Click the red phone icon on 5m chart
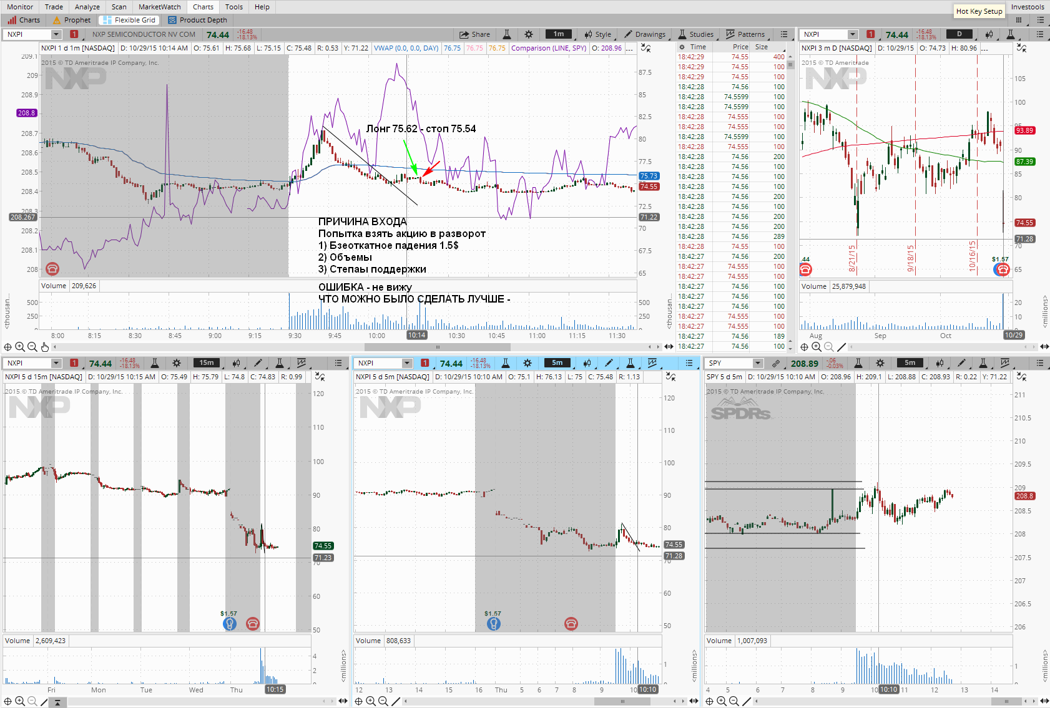Viewport: 1050px width, 708px height. (x=571, y=623)
